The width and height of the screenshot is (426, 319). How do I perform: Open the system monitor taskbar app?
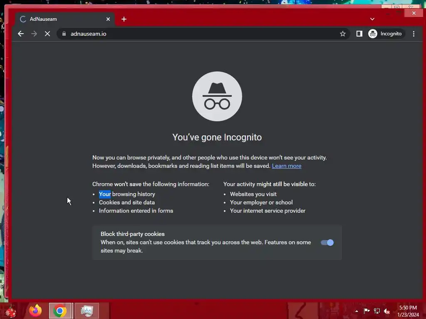coord(87,311)
